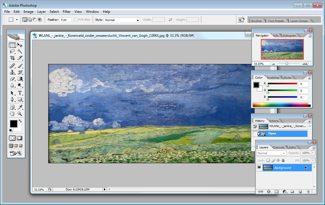Viewport: 325px width, 205px height.
Task: Swap foreground and background colors
Action: click(20, 121)
